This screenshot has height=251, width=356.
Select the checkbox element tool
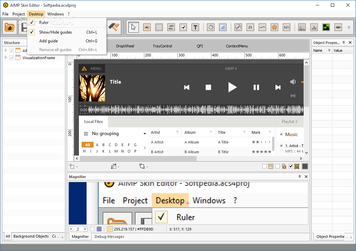click(183, 28)
